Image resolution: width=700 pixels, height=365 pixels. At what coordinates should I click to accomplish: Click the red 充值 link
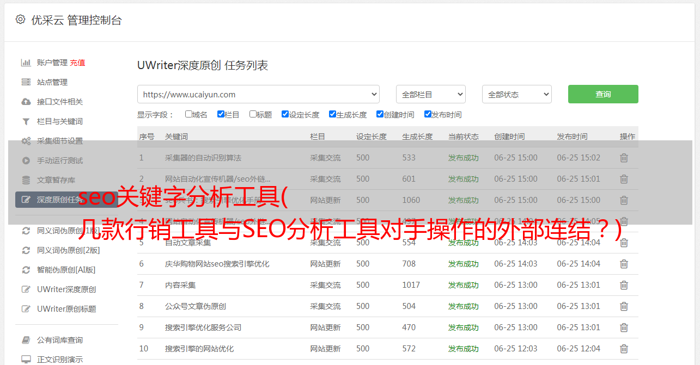(x=77, y=63)
